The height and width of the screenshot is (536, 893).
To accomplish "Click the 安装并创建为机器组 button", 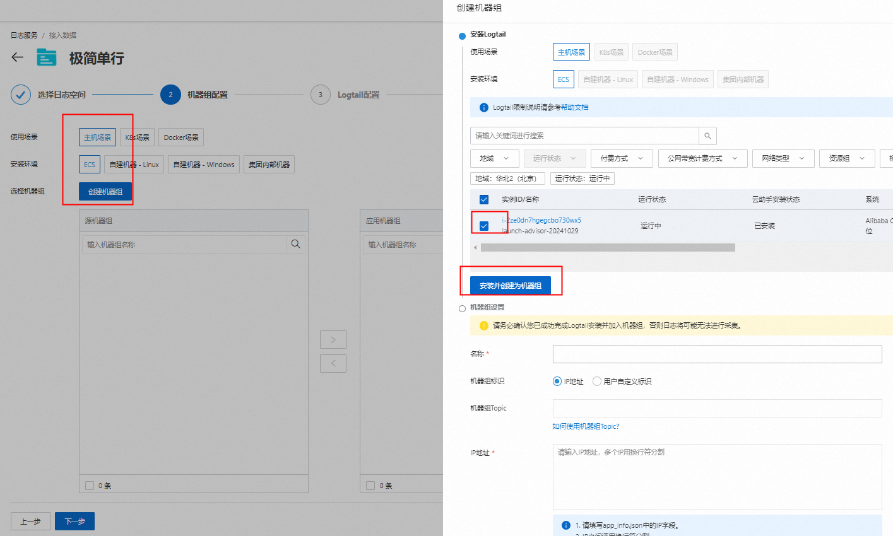I will click(x=511, y=286).
